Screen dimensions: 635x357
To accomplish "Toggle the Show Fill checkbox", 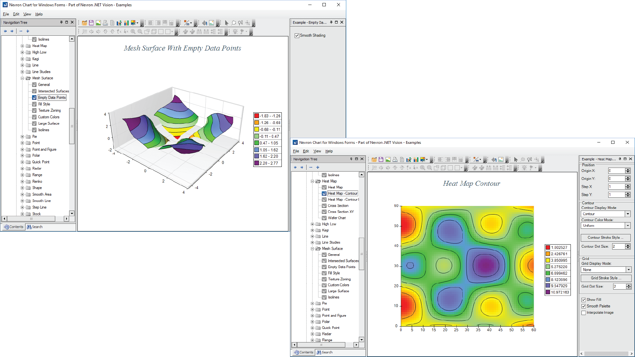I will (x=584, y=300).
